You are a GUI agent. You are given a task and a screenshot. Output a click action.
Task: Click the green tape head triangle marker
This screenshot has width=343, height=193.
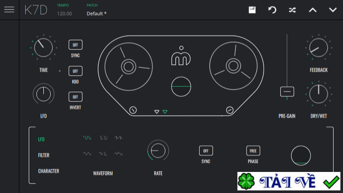click(165, 112)
